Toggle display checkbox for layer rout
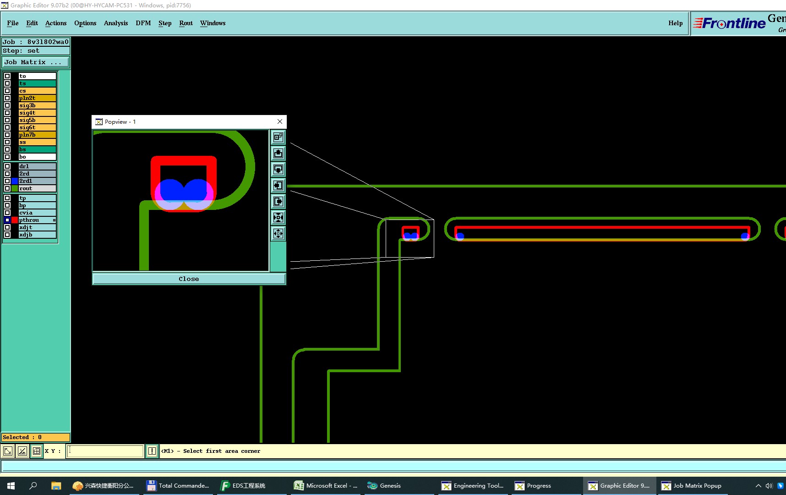This screenshot has width=786, height=495. coord(7,188)
